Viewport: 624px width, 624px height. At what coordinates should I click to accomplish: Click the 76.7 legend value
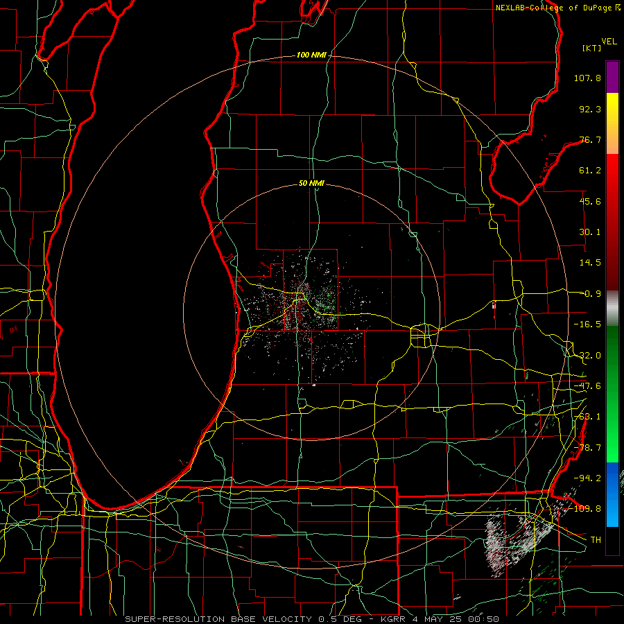click(x=590, y=139)
